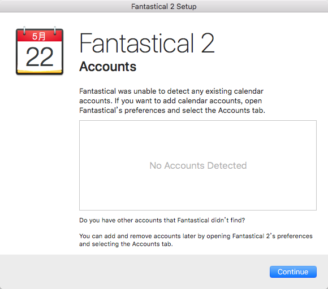Click the large Fantastical 2 heading
The width and height of the screenshot is (328, 289).
pos(147,43)
